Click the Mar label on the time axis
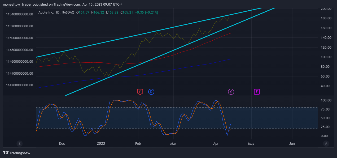Image resolution: width=337 pixels, height=158 pixels. click(x=173, y=144)
